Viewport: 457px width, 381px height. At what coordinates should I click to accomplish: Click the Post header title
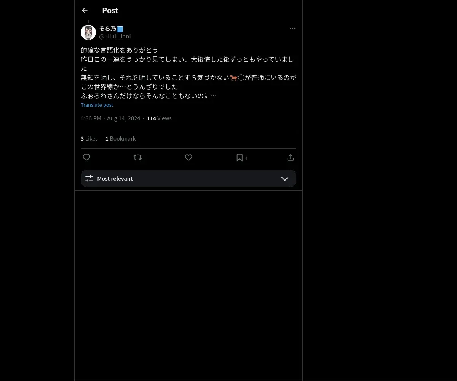(x=110, y=11)
